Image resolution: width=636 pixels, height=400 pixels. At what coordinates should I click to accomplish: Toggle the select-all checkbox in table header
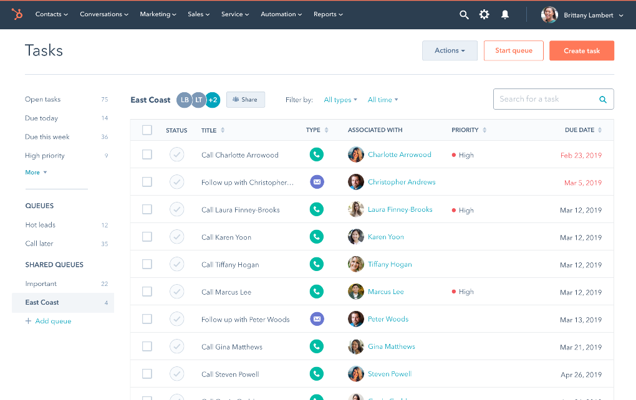pyautogui.click(x=147, y=130)
